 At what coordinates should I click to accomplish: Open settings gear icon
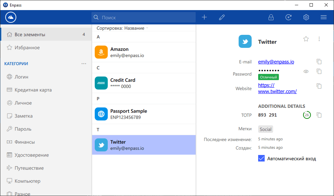(x=306, y=17)
